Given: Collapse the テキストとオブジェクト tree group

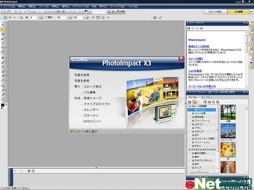Looking at the screenshot, I should (189, 149).
